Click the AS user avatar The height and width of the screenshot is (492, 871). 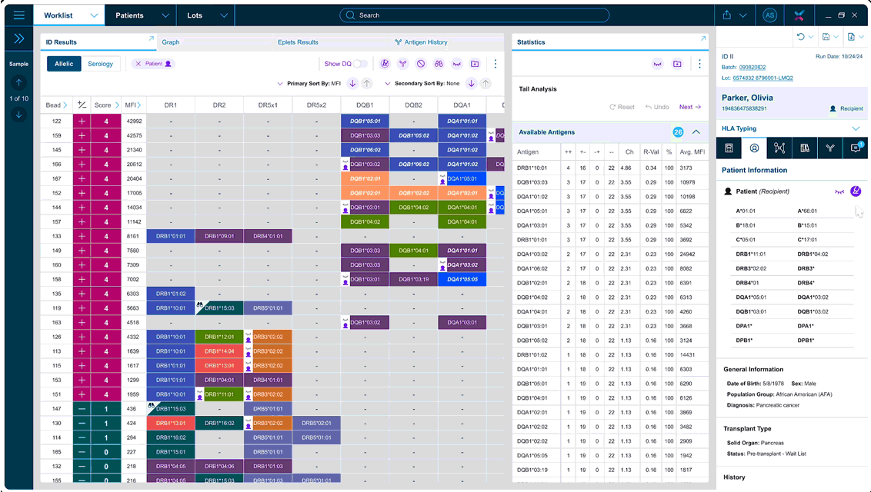(x=769, y=15)
